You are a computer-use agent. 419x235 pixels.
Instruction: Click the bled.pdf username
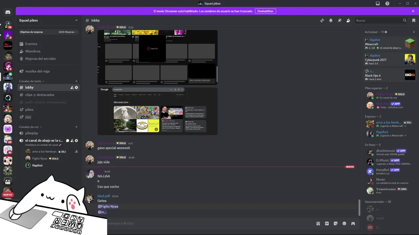[x=104, y=196]
